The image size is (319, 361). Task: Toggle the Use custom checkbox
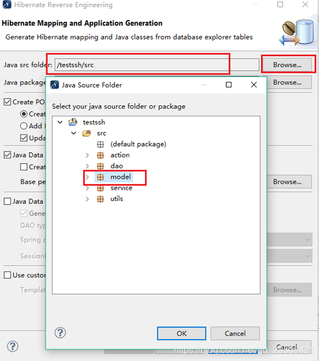coord(7,275)
